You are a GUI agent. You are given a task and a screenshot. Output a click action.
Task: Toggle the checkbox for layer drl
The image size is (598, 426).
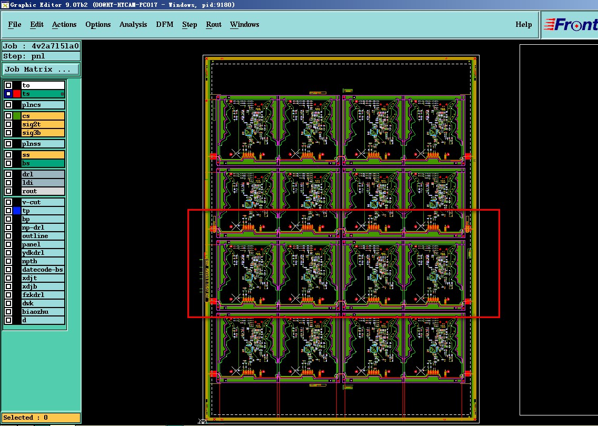tap(8, 174)
